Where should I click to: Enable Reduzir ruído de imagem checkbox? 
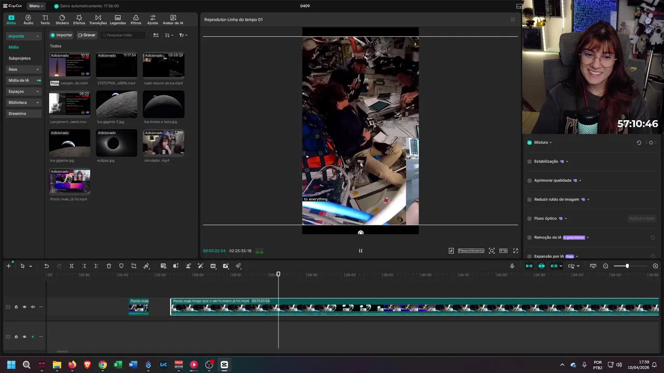(x=529, y=199)
